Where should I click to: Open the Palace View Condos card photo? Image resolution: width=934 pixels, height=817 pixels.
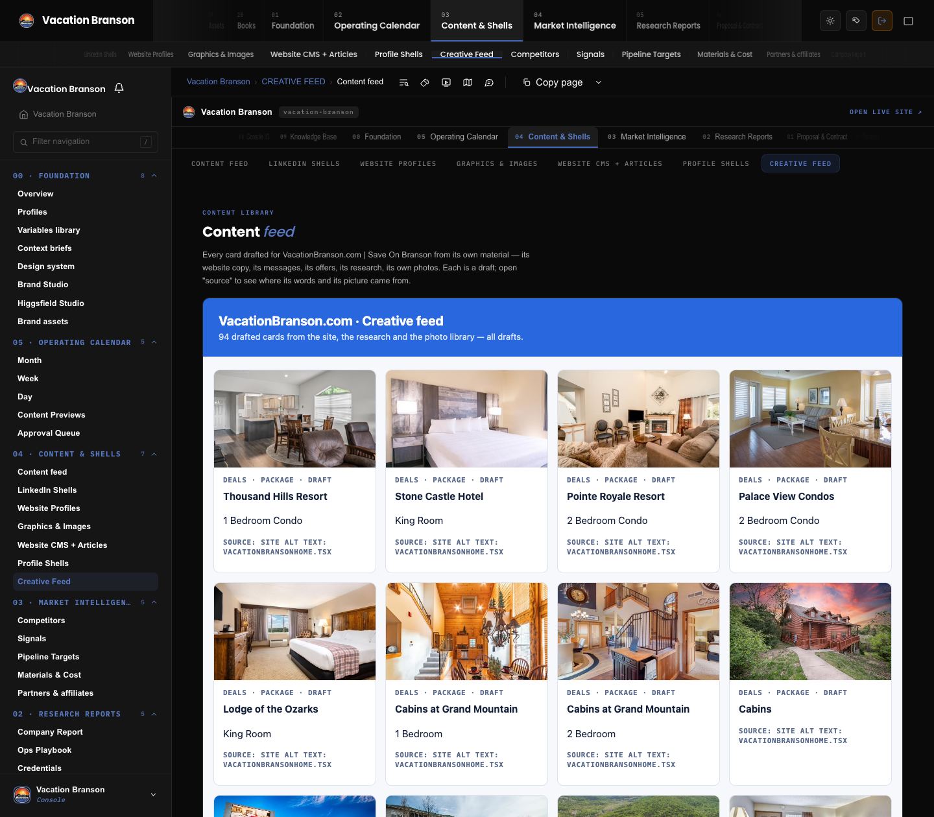[810, 419]
